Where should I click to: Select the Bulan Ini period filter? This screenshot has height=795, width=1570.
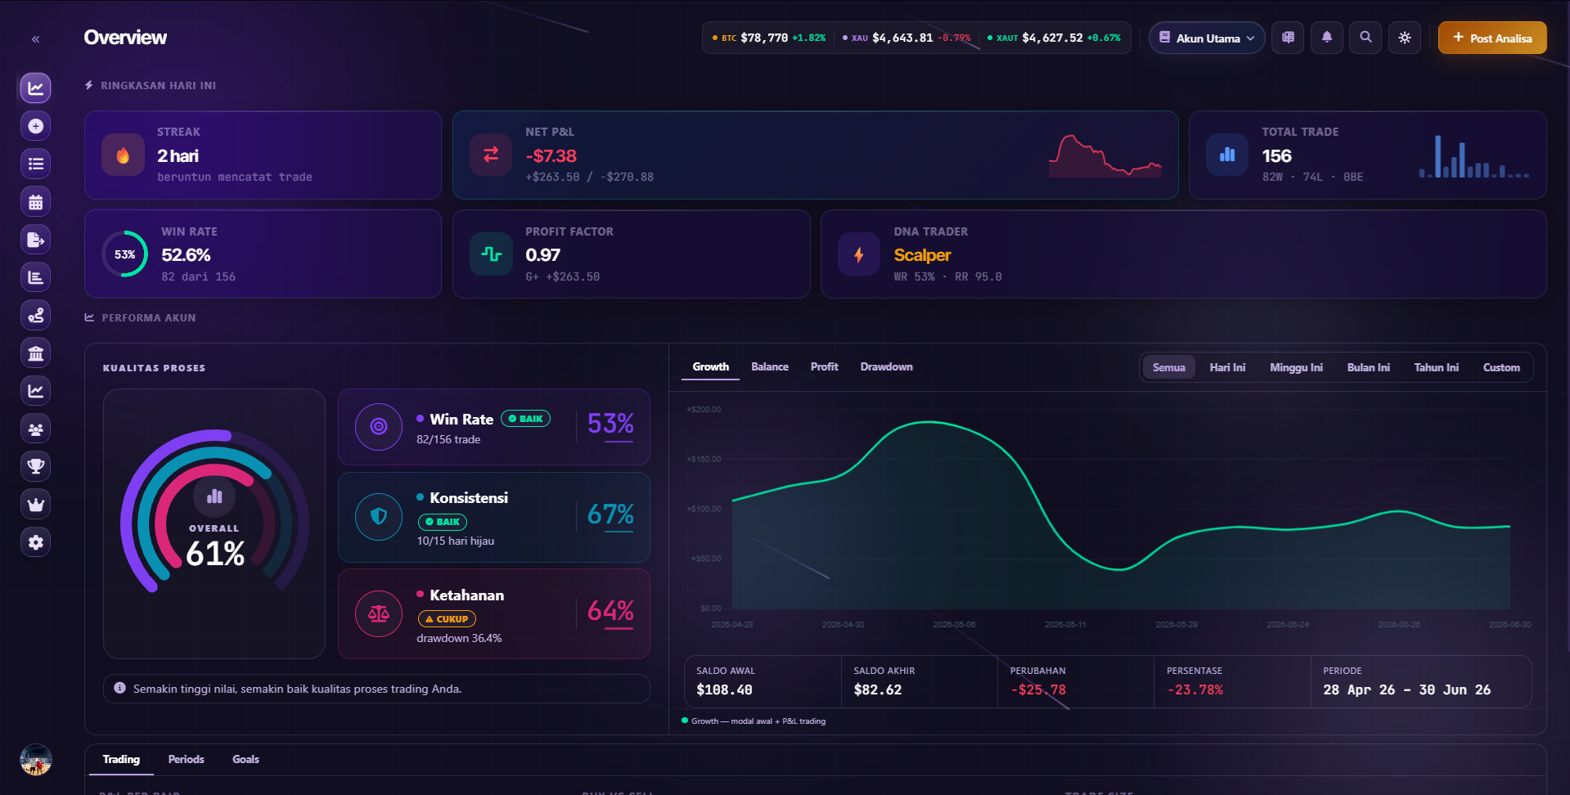1369,367
